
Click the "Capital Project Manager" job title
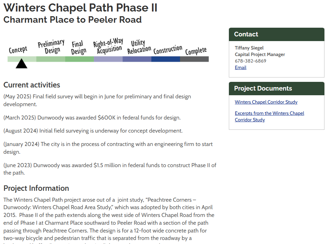(x=260, y=54)
